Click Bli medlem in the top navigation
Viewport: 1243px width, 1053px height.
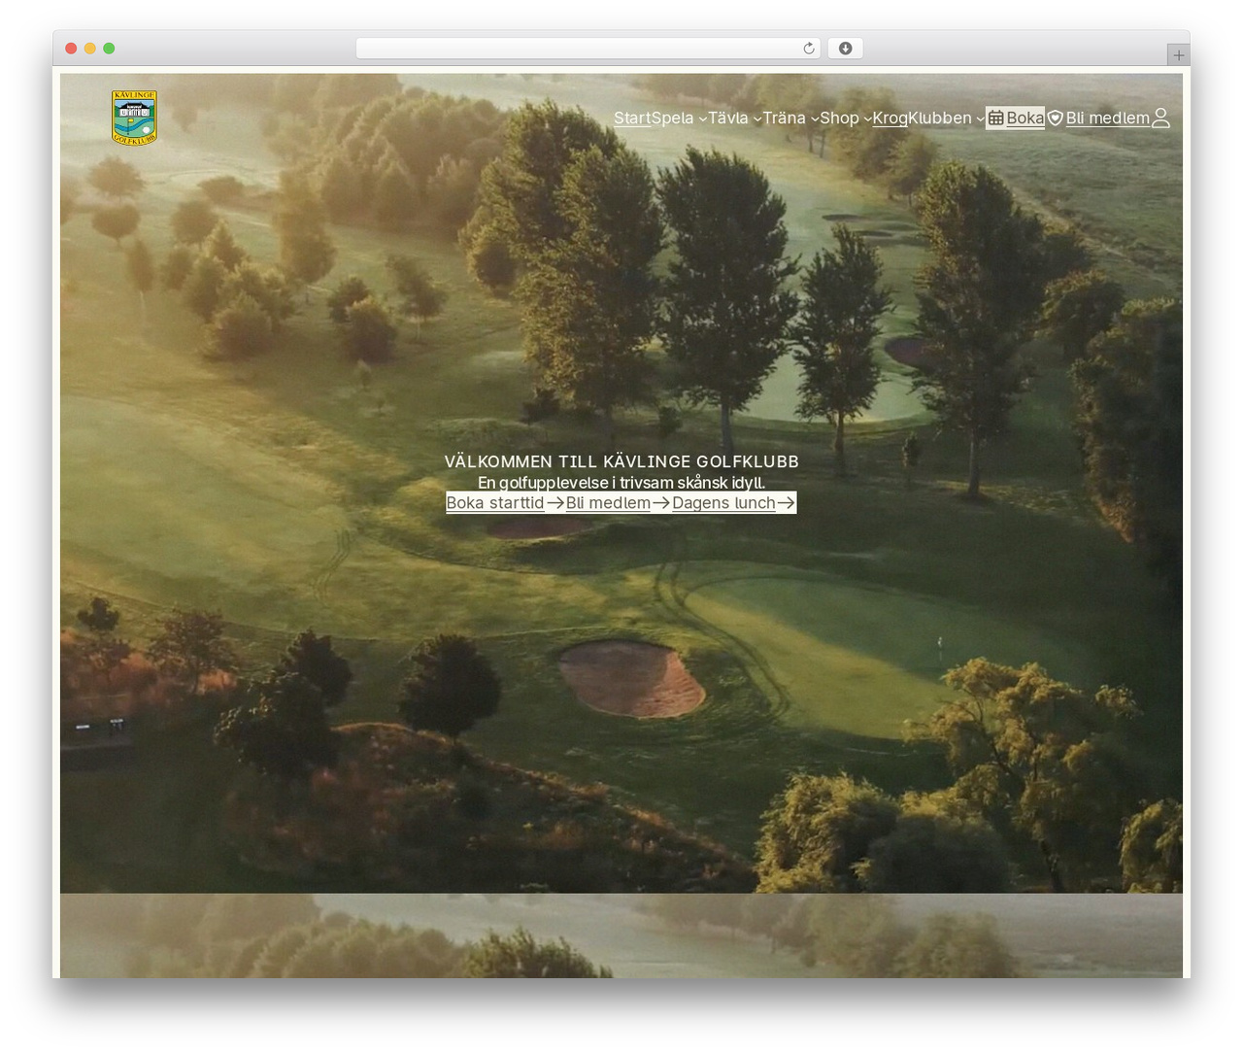[x=1098, y=119]
